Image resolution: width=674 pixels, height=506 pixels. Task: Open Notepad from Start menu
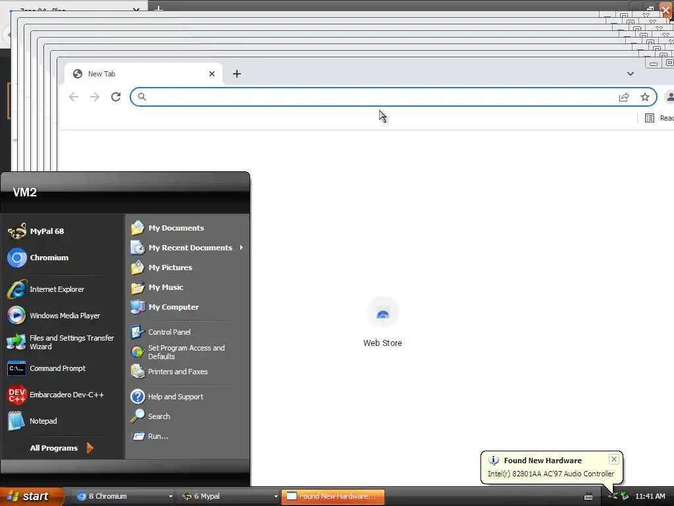pos(63,421)
